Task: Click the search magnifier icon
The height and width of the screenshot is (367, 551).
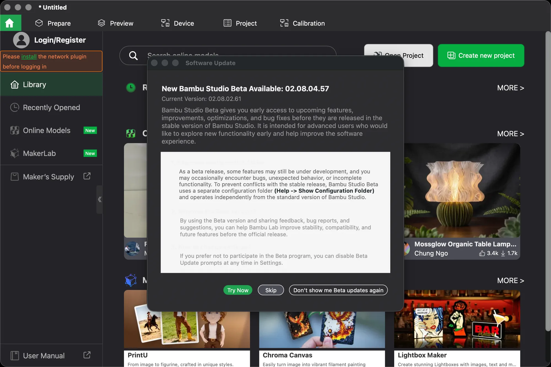Action: point(133,56)
